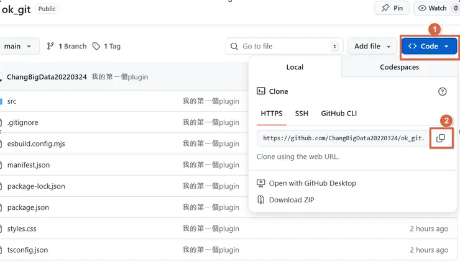Expand the main branch dropdown

coord(17,46)
